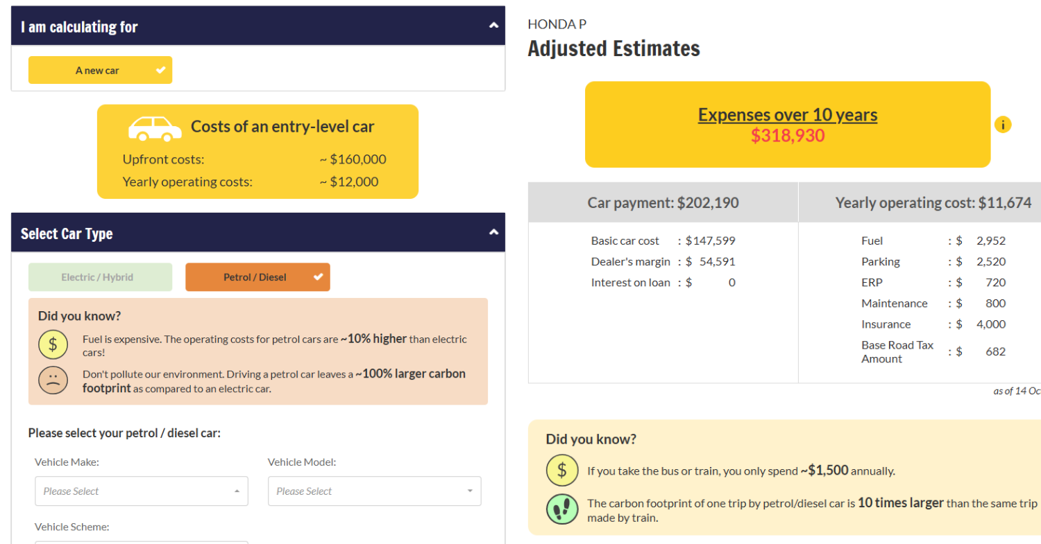Collapse the Select Car Type panel
1041x544 pixels.
click(x=493, y=232)
